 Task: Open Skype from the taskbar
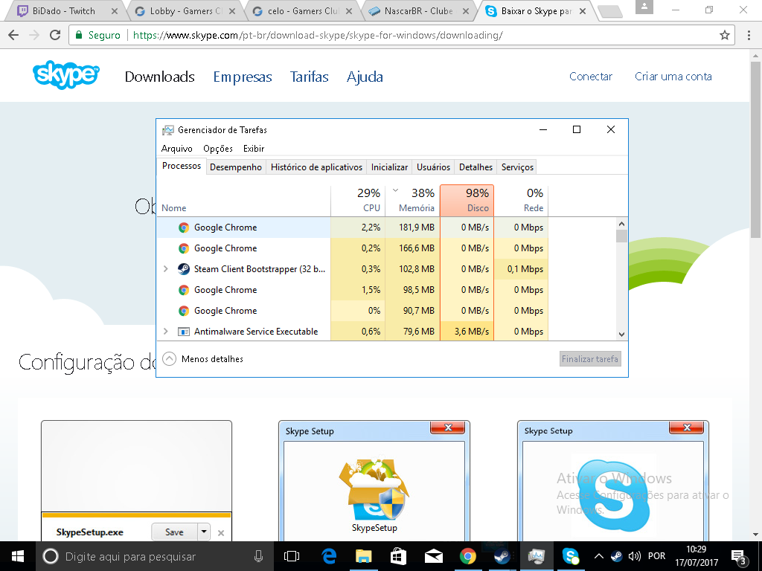point(571,556)
